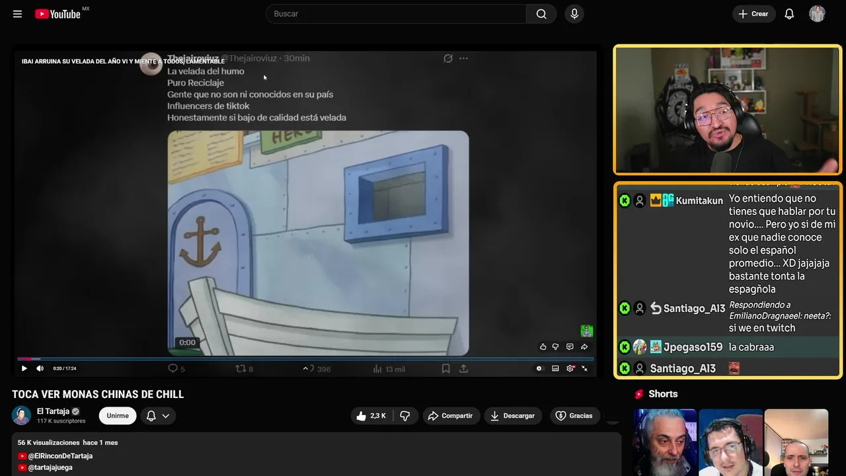Click the Shorts section heading
Image resolution: width=846 pixels, height=476 pixels.
663,394
